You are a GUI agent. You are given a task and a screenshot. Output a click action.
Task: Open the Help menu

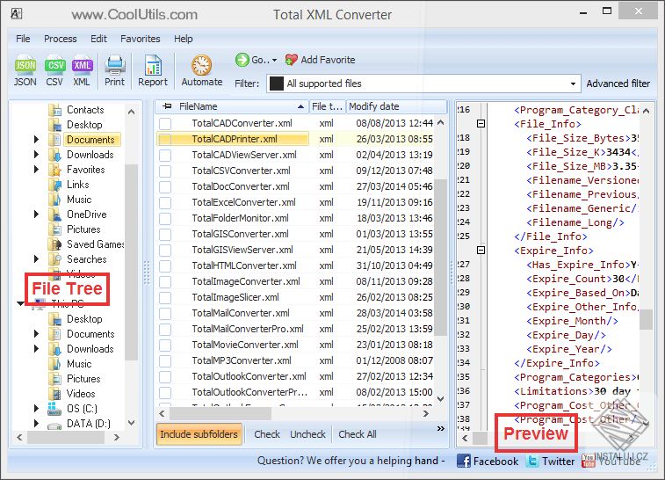pyautogui.click(x=184, y=39)
